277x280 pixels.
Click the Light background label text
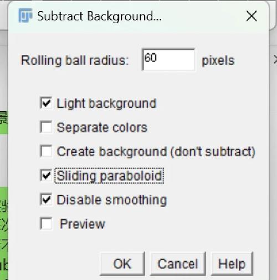[106, 103]
